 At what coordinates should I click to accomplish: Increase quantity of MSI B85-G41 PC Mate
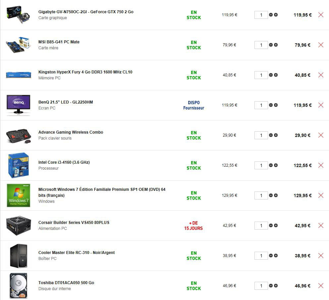(276, 45)
